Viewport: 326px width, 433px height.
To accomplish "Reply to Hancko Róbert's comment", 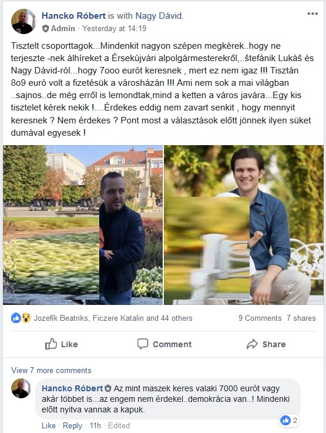I will coord(72,425).
